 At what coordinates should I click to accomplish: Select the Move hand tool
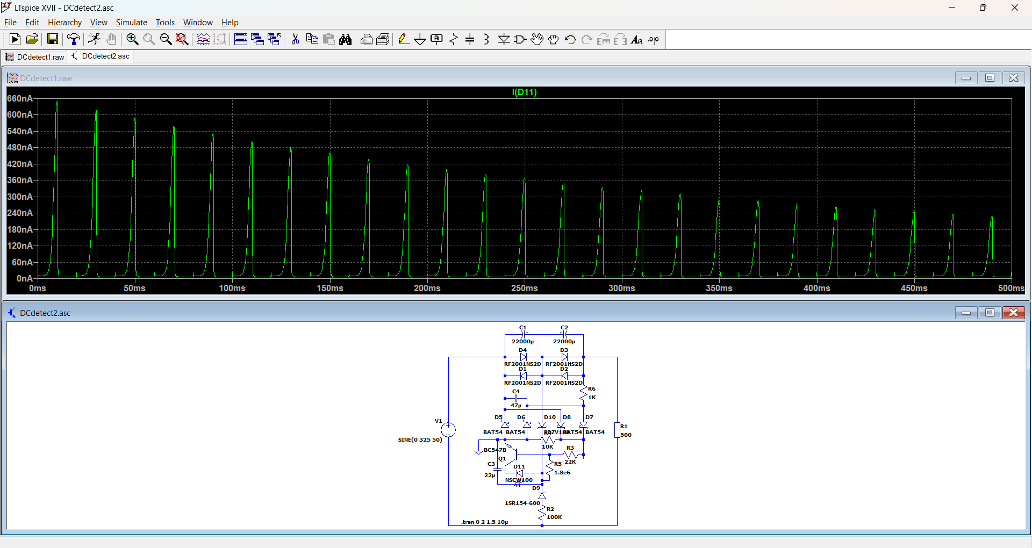[x=537, y=39]
